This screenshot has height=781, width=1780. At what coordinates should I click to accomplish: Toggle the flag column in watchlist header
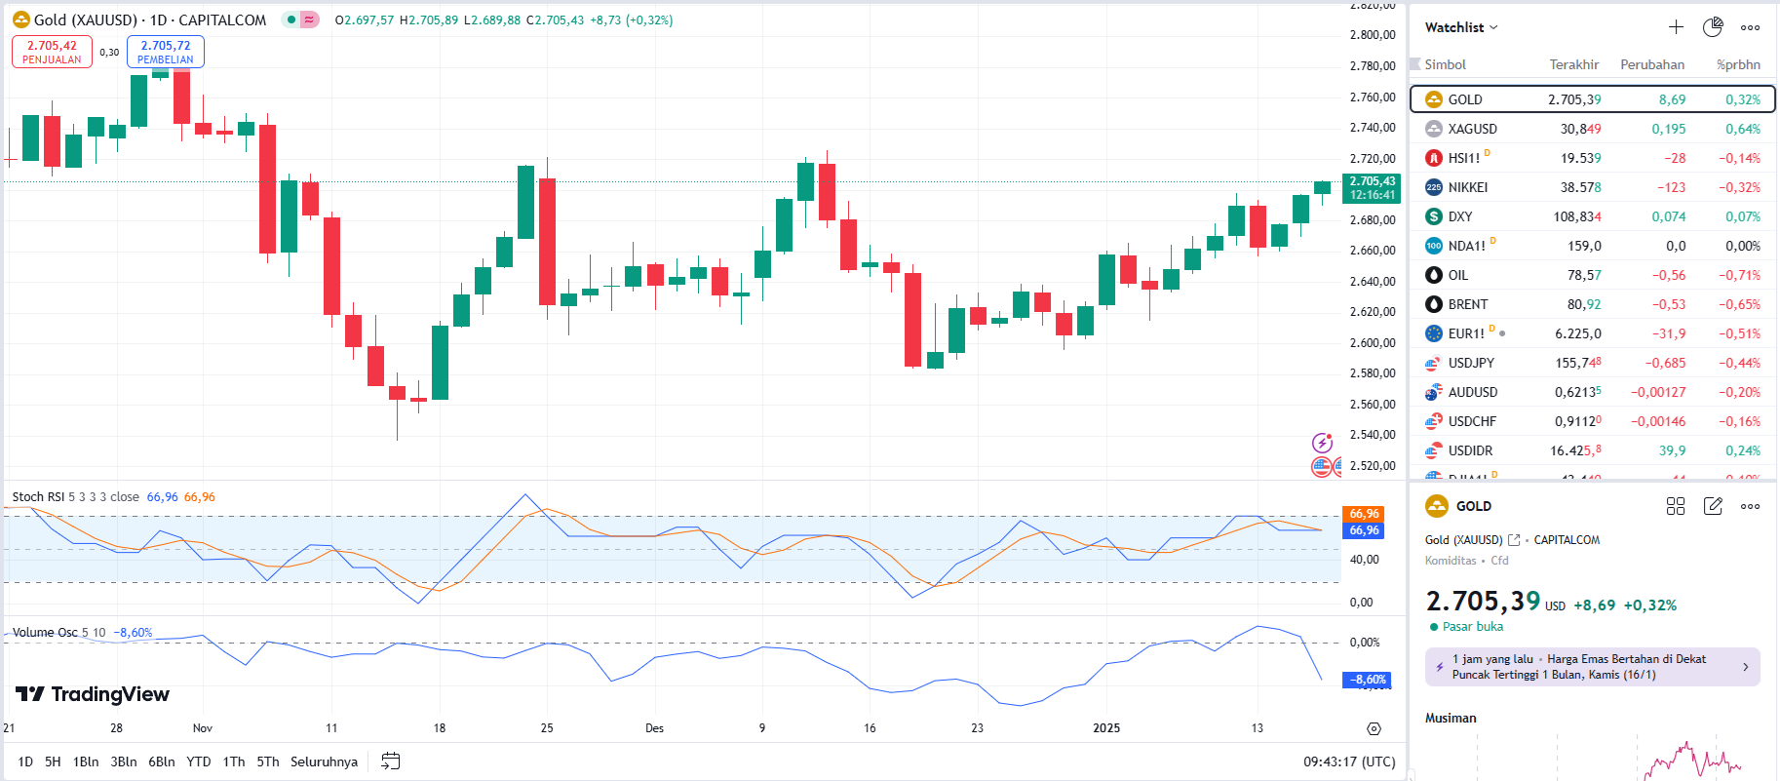point(1415,64)
